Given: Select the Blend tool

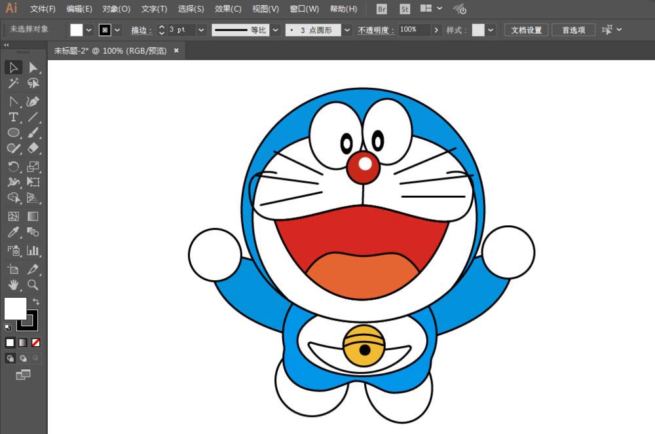Looking at the screenshot, I should (33, 232).
